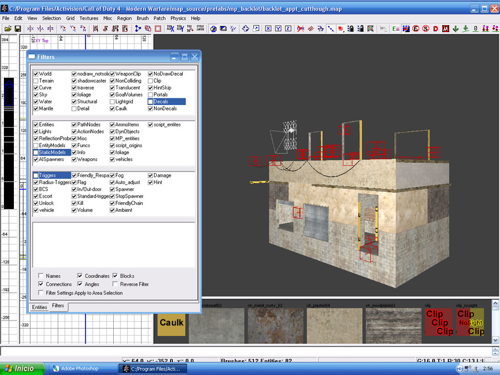This screenshot has height=375, width=500.
Task: Click texture browser scroll up arrow
Action: 496,303
